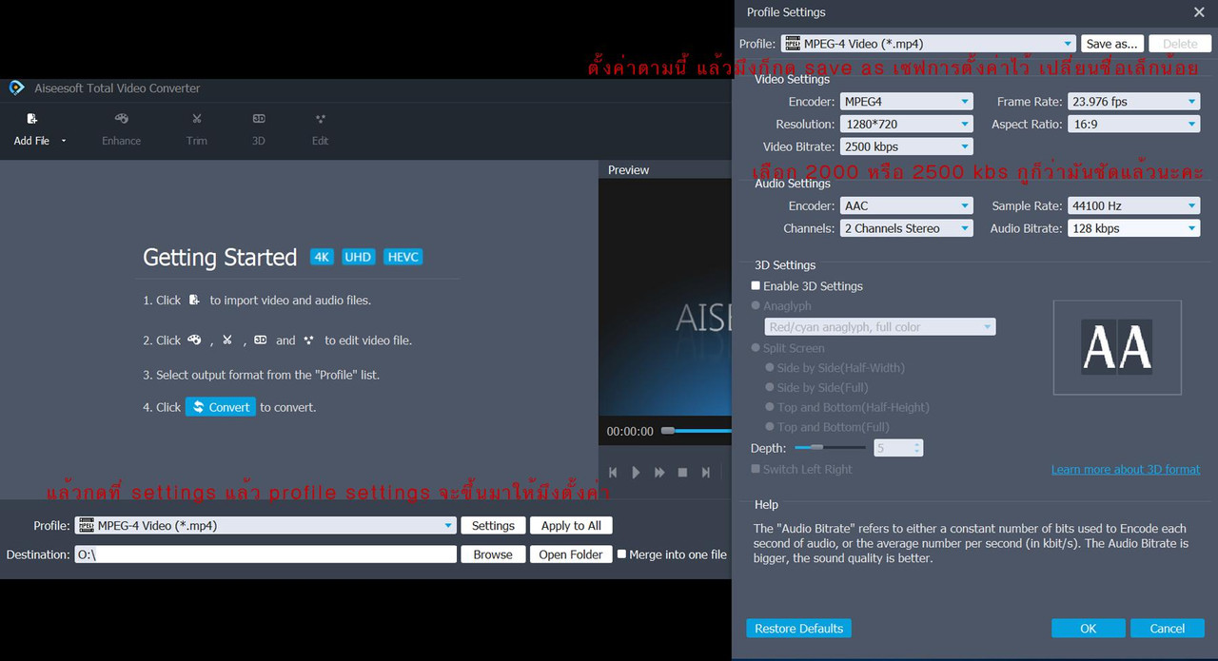
Task: Enable 3D Settings checkbox
Action: click(x=756, y=285)
